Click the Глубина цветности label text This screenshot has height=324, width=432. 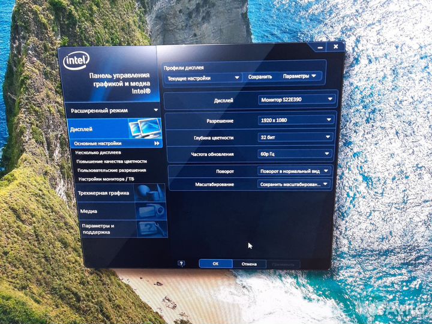coord(214,138)
